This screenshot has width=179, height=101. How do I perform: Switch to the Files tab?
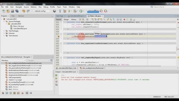[x=13, y=16]
